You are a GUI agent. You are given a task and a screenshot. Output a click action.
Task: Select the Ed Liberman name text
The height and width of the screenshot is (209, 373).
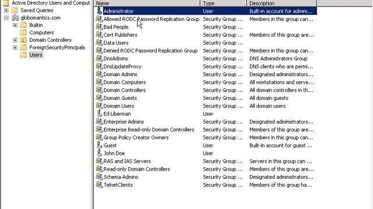[117, 114]
